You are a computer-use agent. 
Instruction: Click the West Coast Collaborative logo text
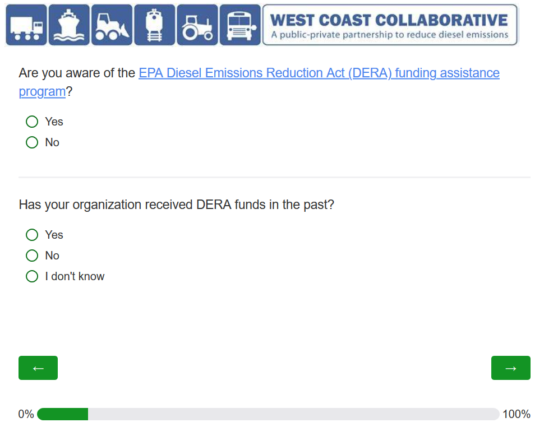pos(390,25)
